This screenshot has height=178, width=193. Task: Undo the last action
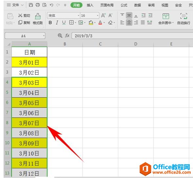click(x=51, y=5)
